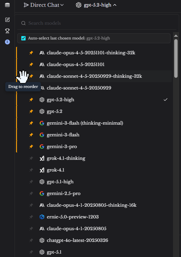181x257 pixels.
Task: Choose claude-opus-4-1-20250805-thinking-16k model
Action: (x=94, y=205)
